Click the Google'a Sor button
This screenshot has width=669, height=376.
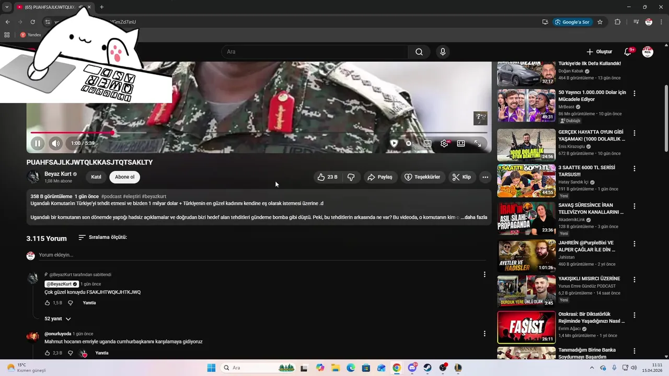tap(572, 22)
